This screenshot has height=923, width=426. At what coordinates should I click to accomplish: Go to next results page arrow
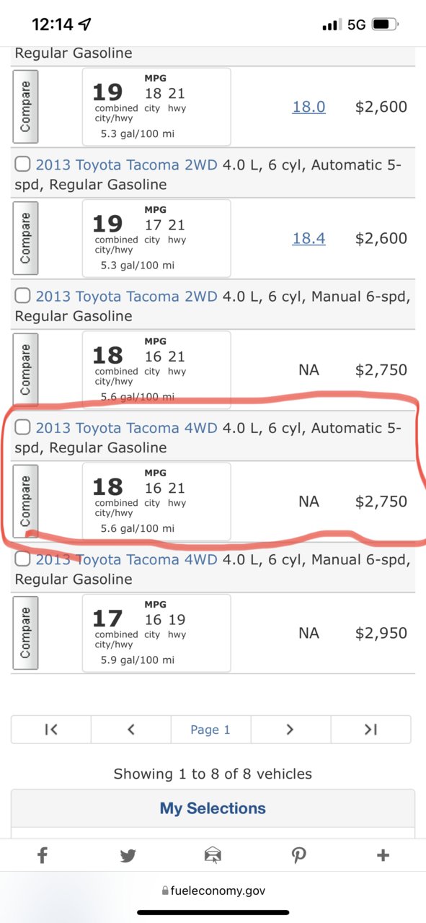[290, 730]
